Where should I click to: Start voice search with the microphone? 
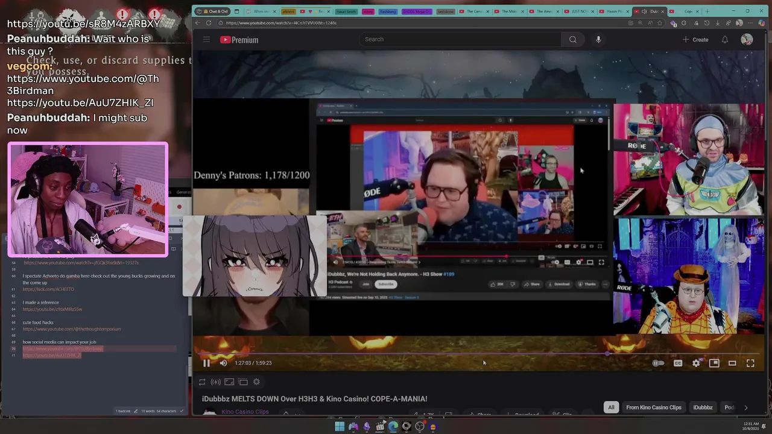(598, 40)
